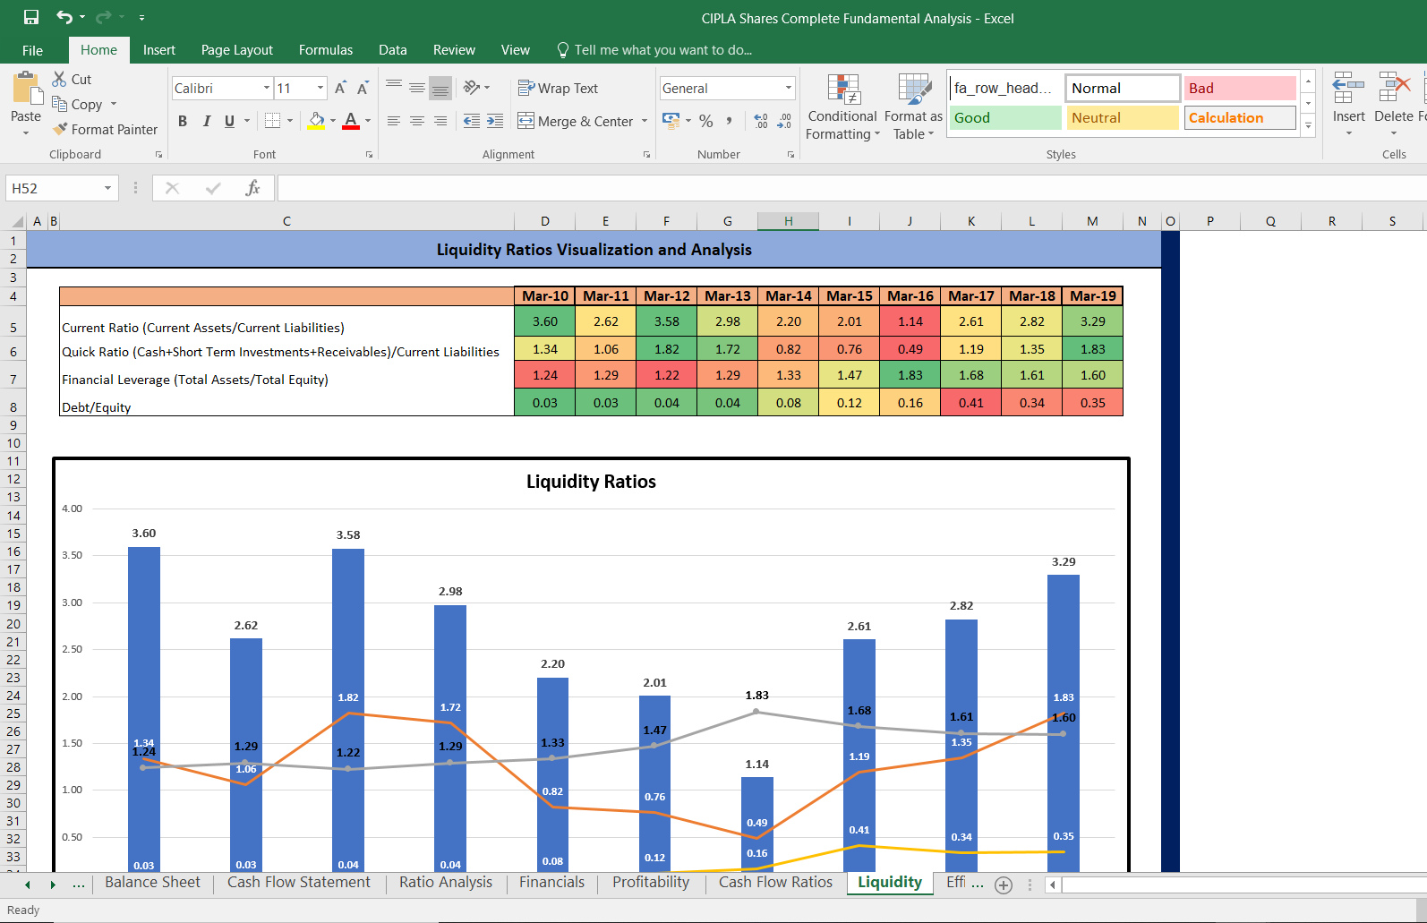Decrease font size with the small A icon
The width and height of the screenshot is (1427, 923).
[x=363, y=88]
